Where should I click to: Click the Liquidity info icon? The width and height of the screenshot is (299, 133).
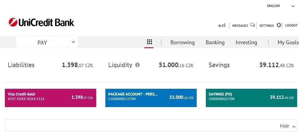click(x=137, y=65)
